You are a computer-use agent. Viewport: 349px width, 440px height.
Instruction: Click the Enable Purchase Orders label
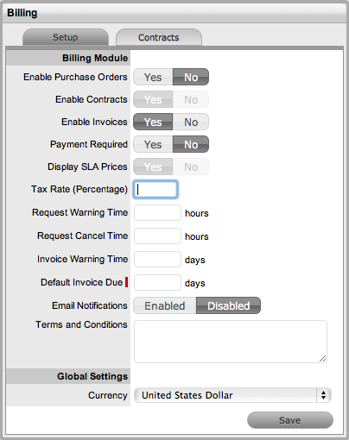coord(75,77)
